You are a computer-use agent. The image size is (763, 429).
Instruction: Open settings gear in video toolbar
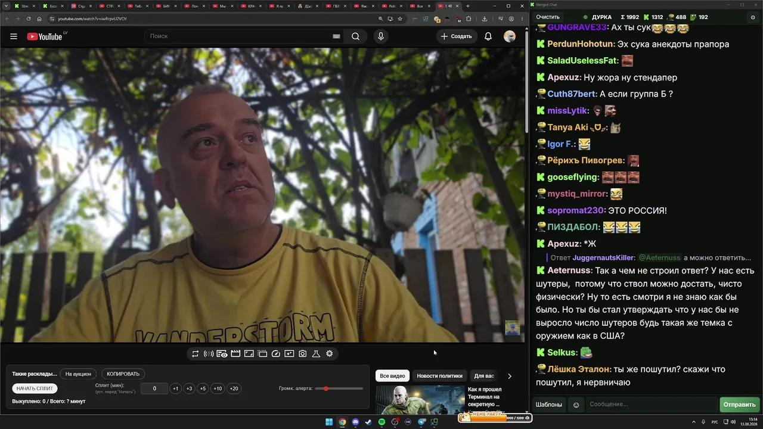click(x=330, y=354)
